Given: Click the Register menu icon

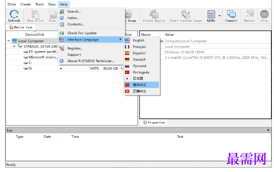Looking at the screenshot, I should [x=62, y=48].
